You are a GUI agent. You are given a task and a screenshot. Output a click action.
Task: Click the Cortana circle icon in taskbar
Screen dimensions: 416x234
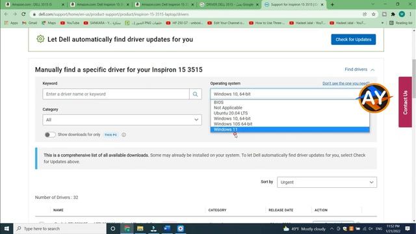click(x=112, y=228)
